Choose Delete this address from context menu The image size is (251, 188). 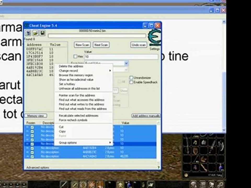pos(71,66)
